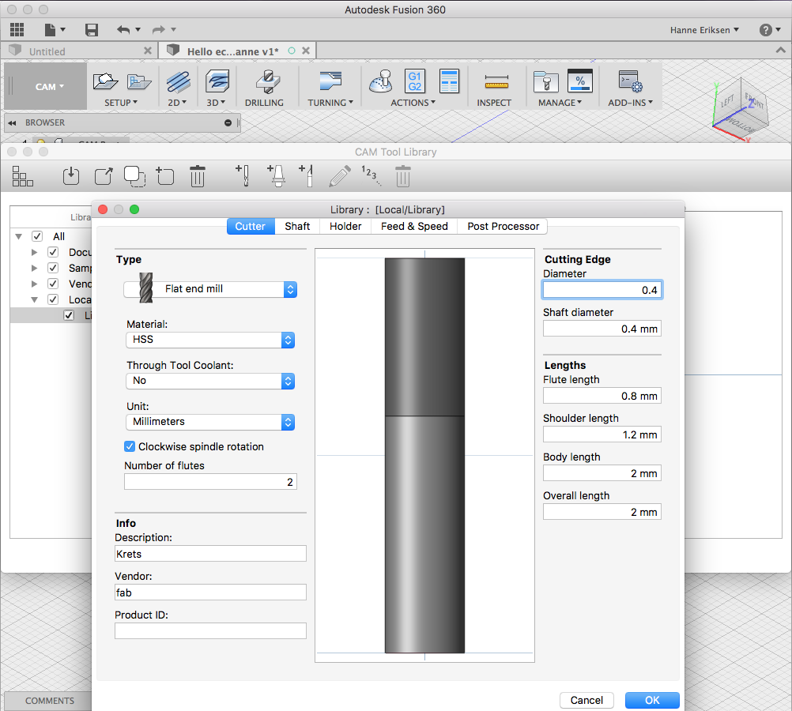Click the OK button
This screenshot has height=711, width=792.
pyautogui.click(x=652, y=701)
